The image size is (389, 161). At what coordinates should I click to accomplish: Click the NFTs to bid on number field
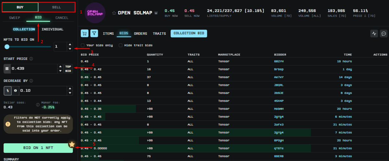60,47
